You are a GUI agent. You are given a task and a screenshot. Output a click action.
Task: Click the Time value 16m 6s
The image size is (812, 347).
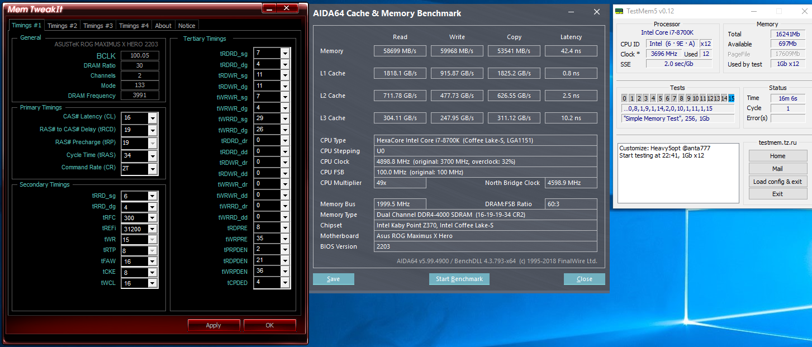point(788,98)
